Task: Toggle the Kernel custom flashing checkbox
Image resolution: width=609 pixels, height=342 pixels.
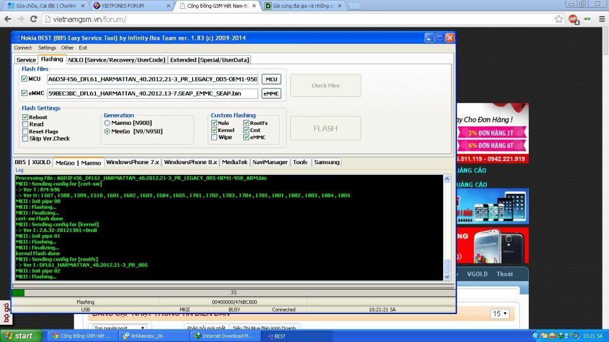Action: click(214, 130)
